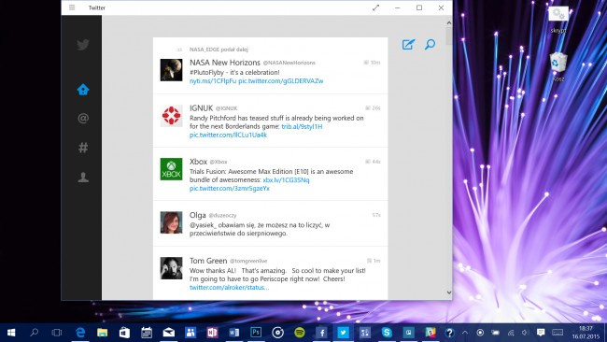Click NASA New Horizons account name
Viewport: 607px width, 342px height.
pyautogui.click(x=225, y=63)
